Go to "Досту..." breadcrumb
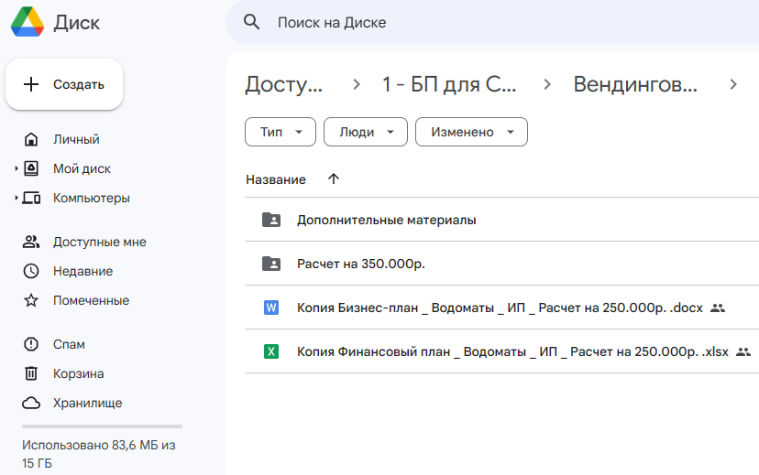This screenshot has width=759, height=475. click(x=283, y=84)
